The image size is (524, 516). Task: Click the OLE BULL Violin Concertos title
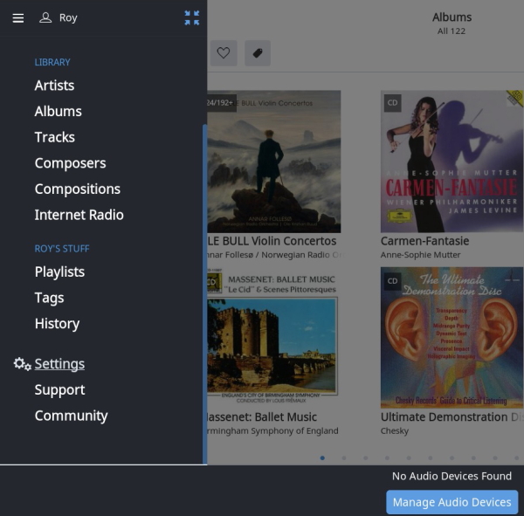[x=272, y=241]
